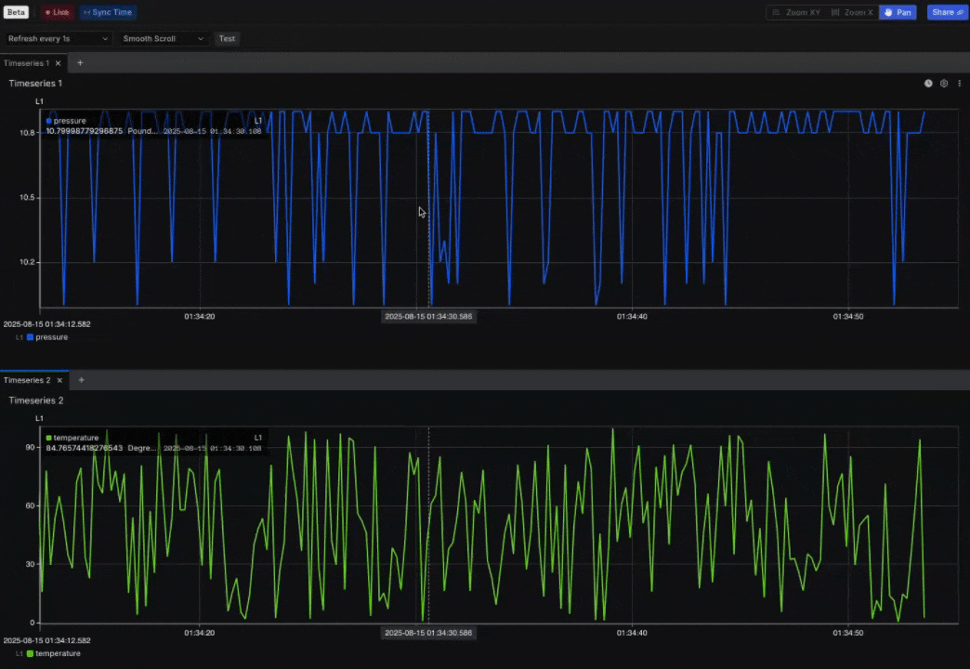Screen dimensions: 970x669
Task: Add a new tab next to Timeseries 1
Action: click(80, 63)
